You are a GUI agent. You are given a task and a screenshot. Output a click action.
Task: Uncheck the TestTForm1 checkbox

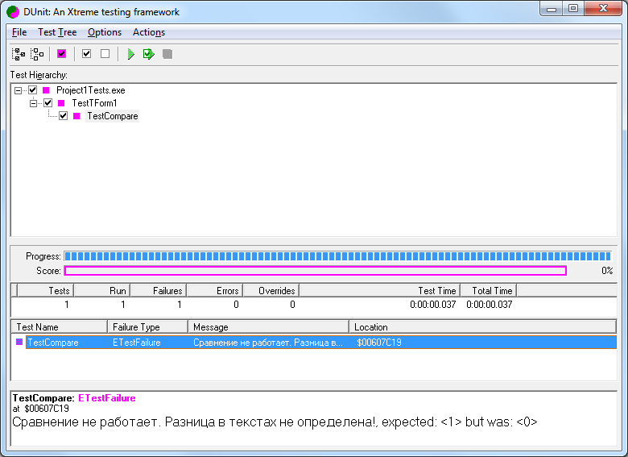(48, 103)
